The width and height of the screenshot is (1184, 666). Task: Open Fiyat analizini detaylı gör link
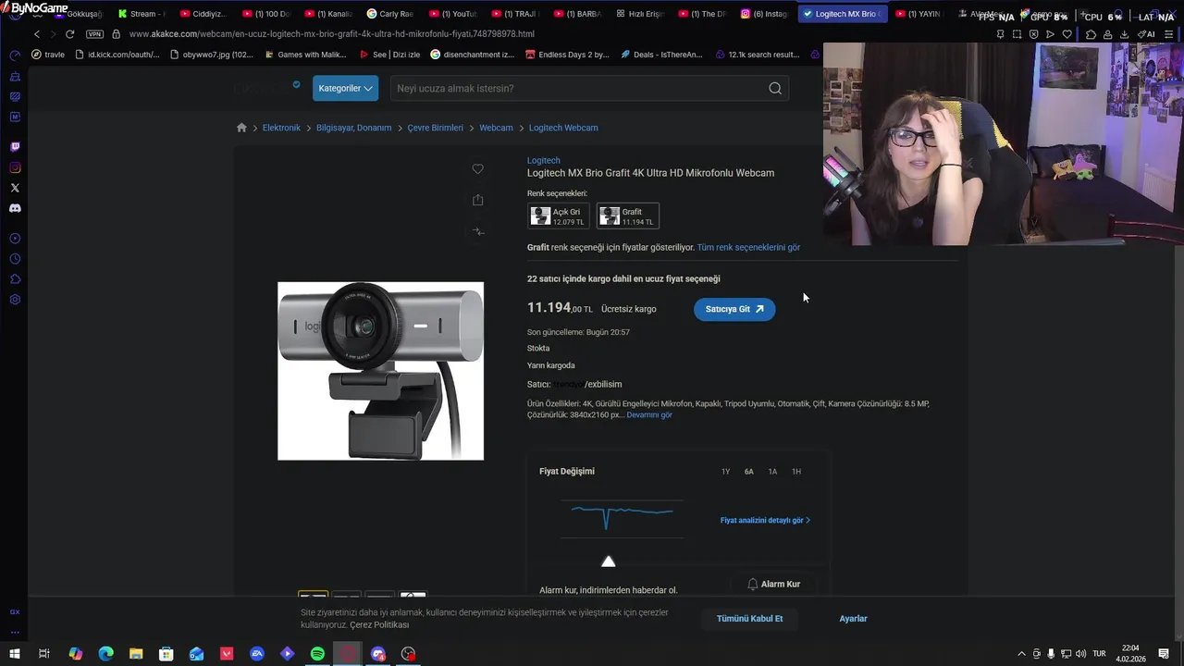765,520
